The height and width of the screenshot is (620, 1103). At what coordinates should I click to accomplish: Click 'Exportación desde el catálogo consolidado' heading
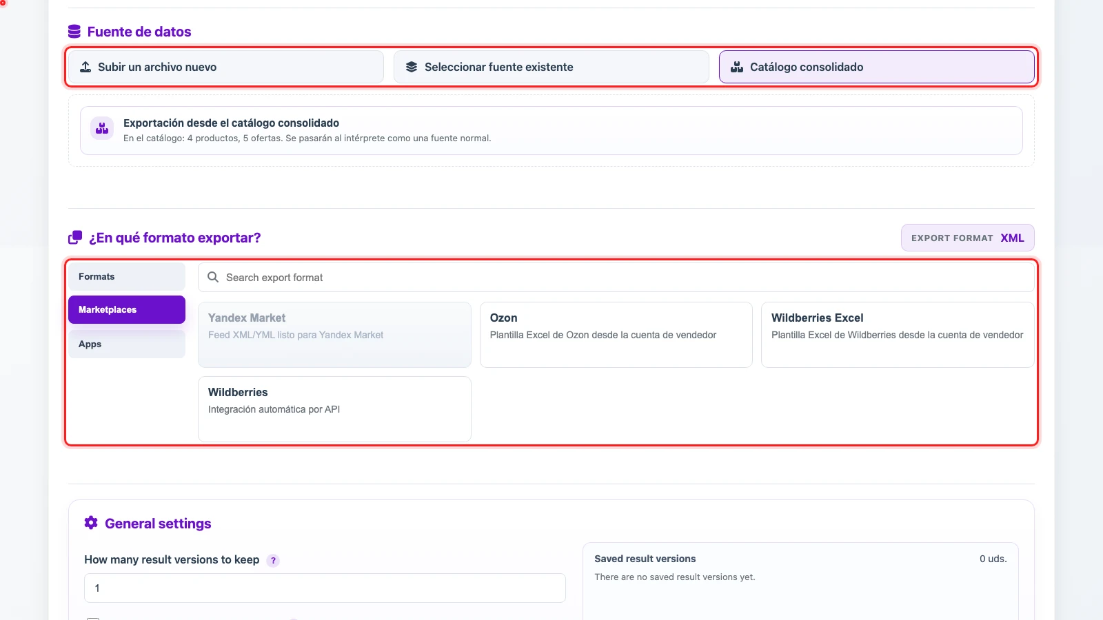pyautogui.click(x=231, y=123)
